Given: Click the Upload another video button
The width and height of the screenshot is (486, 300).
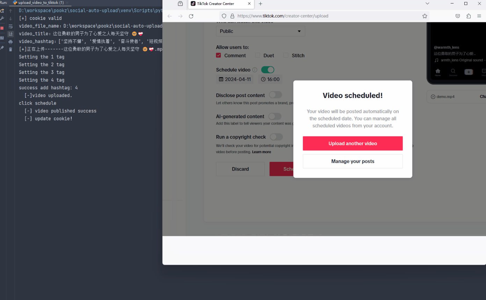Looking at the screenshot, I should (x=353, y=143).
